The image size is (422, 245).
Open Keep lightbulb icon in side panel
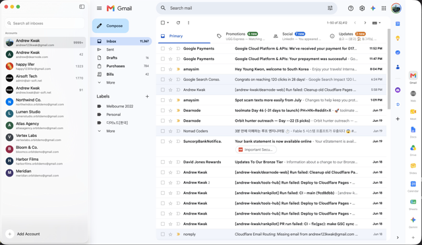click(398, 38)
